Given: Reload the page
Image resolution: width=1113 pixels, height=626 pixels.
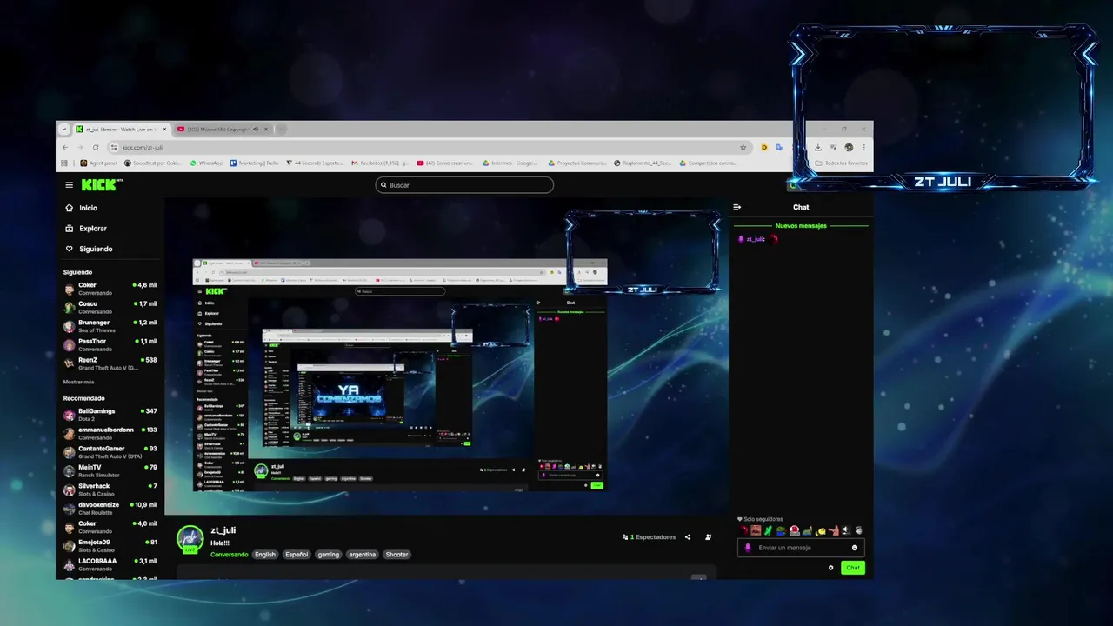Looking at the screenshot, I should [95, 147].
